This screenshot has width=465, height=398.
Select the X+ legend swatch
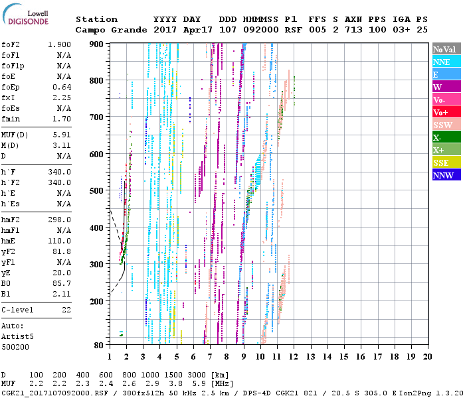(446, 150)
